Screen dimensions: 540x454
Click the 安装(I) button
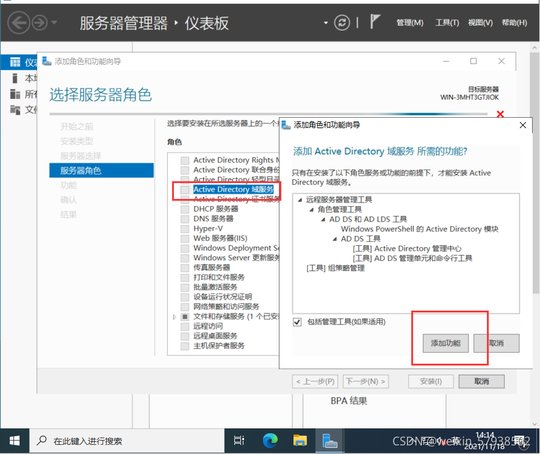431,381
